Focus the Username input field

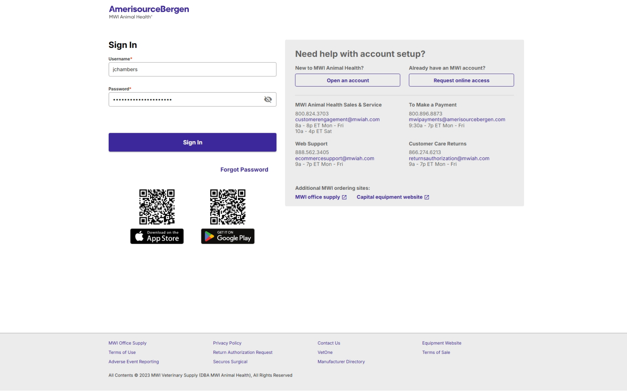[192, 69]
